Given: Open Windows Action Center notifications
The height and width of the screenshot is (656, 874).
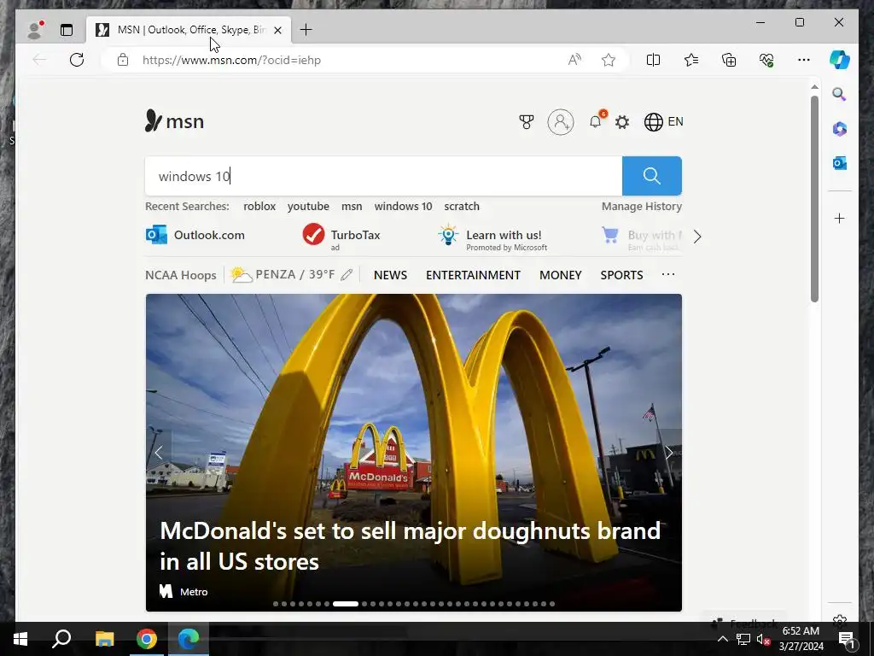Looking at the screenshot, I should (x=847, y=639).
